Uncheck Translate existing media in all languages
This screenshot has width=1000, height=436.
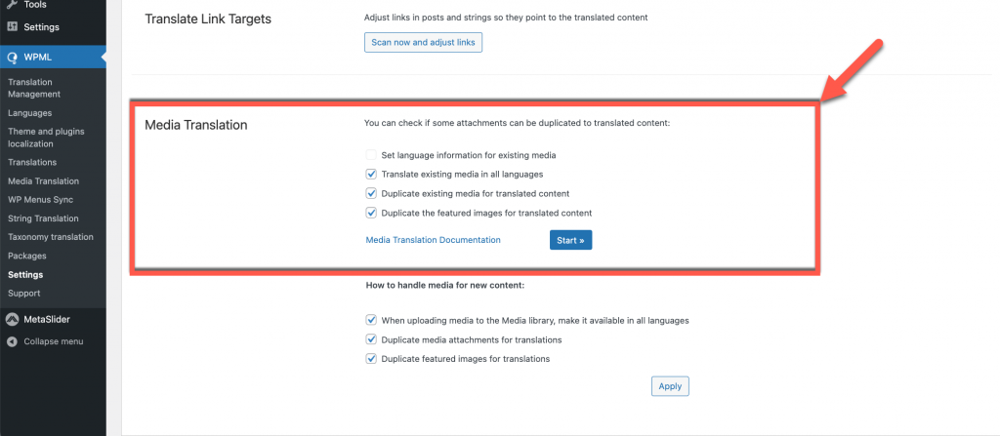371,174
